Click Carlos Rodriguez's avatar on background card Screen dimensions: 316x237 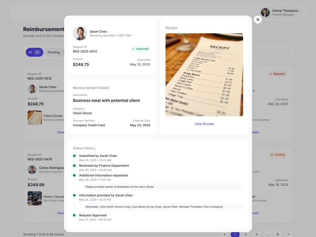pyautogui.click(x=32, y=170)
